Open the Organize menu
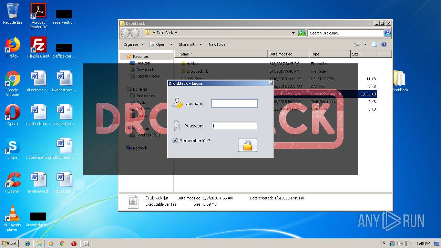441x248 pixels. pos(133,44)
